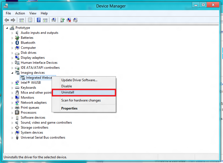Open the Action menu
The image size is (223, 163).
pyautogui.click(x=20, y=13)
